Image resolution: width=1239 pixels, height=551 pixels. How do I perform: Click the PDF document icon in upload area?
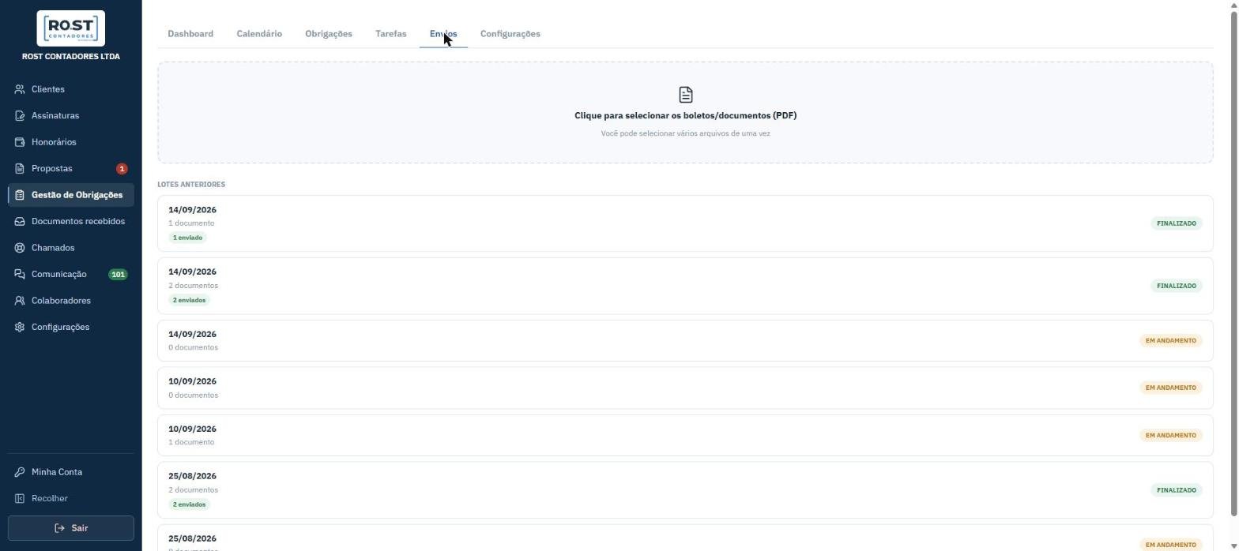[x=686, y=95]
